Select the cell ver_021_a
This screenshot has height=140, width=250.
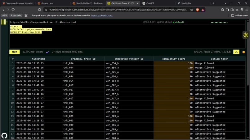click(x=129, y=72)
